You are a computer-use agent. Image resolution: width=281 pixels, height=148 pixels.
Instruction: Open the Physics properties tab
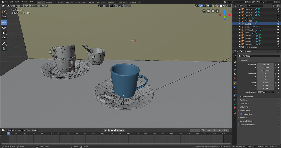(235, 96)
